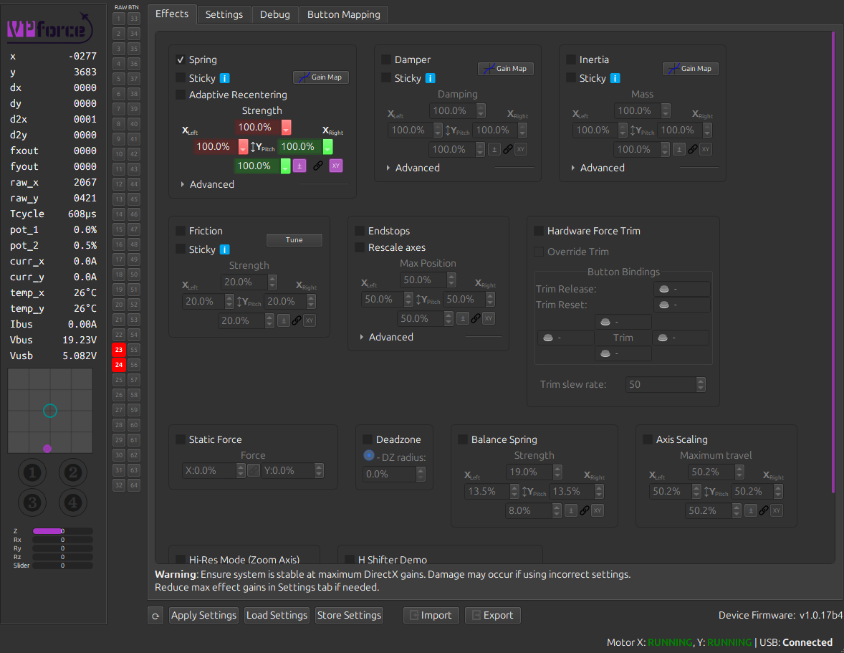This screenshot has height=653, width=844.
Task: Click the Damper Sticky info icon
Action: (430, 79)
